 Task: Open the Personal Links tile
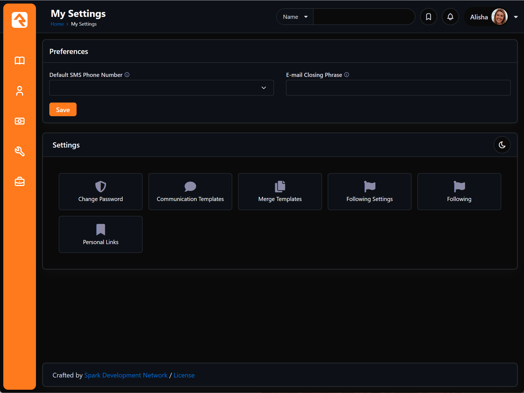tap(101, 234)
